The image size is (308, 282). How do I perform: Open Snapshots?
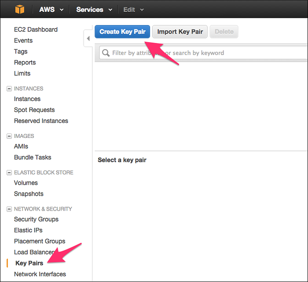point(29,194)
